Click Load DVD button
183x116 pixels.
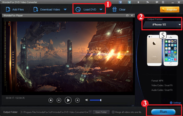pyautogui.click(x=86, y=9)
